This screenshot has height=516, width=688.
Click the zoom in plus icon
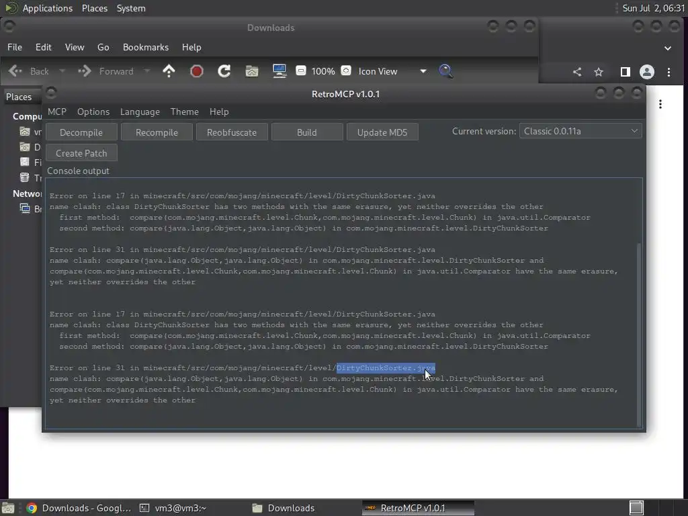[346, 71]
